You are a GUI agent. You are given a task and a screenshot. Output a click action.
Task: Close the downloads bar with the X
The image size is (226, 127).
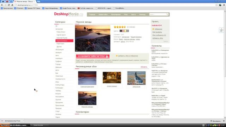[x=224, y=121]
